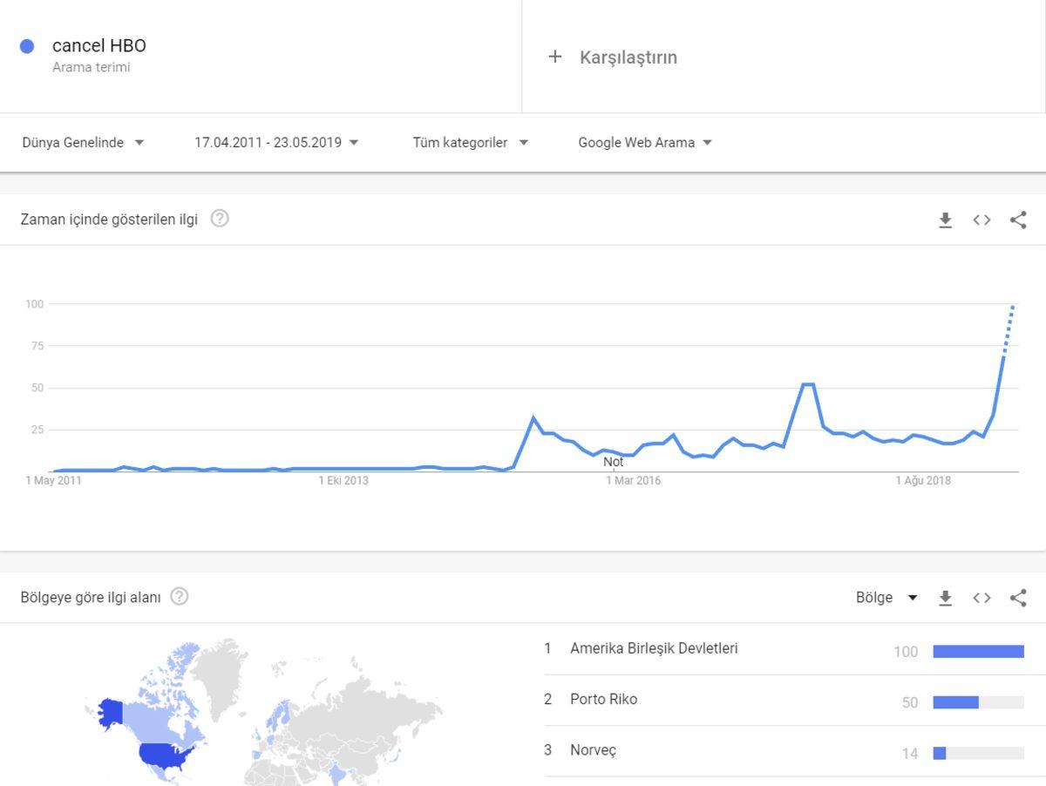
Task: Open help for Bölgeye göre ilgi alanı
Action: click(180, 597)
